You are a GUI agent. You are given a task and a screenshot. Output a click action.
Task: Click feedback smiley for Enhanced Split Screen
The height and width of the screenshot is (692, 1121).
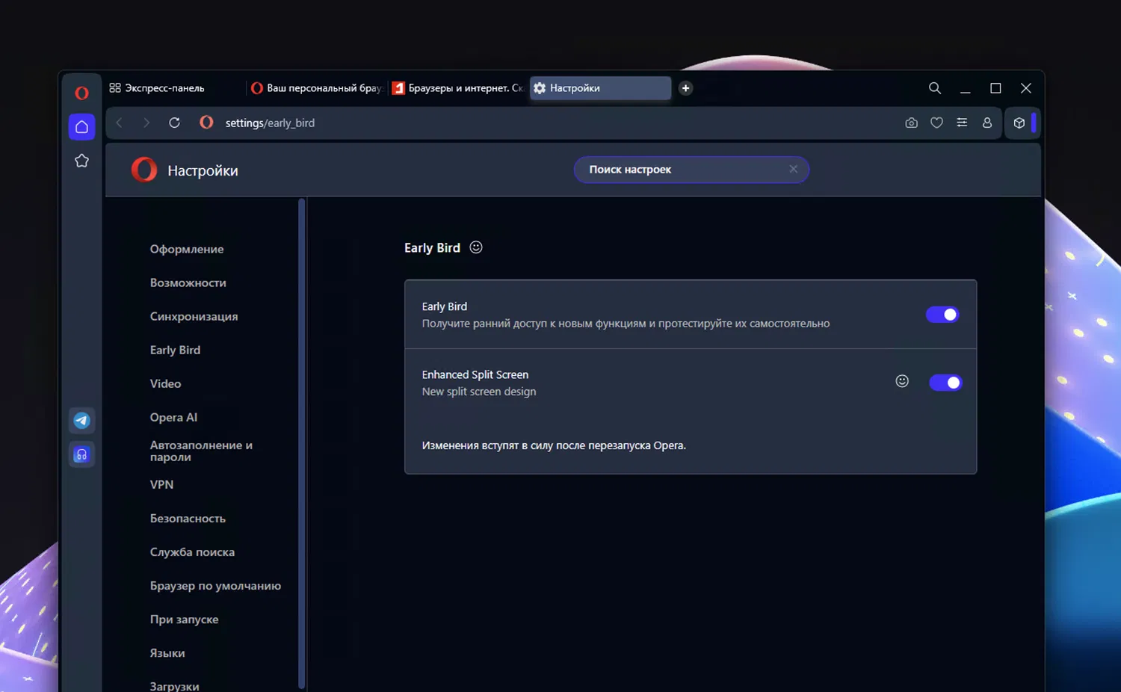point(902,381)
